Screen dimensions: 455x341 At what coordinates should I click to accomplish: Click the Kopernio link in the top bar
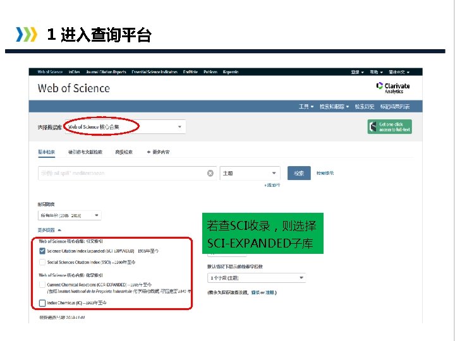[x=231, y=72]
